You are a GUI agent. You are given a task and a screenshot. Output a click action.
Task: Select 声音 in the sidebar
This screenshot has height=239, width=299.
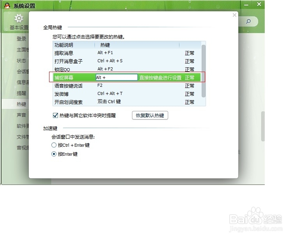coord(21,115)
